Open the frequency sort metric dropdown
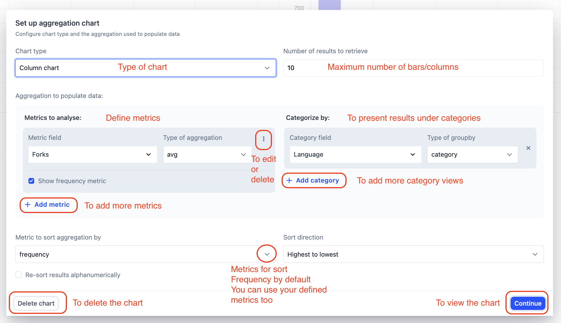Viewport: 561px width, 323px height. tap(137, 254)
